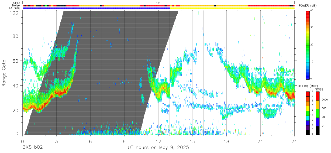Click the yellow segment of the TX Freq bar

[x=232, y=8]
